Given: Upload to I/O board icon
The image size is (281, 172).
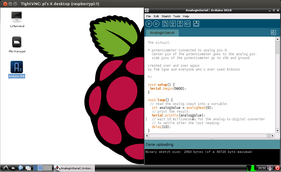Looking at the screenshot, I should (x=187, y=24).
